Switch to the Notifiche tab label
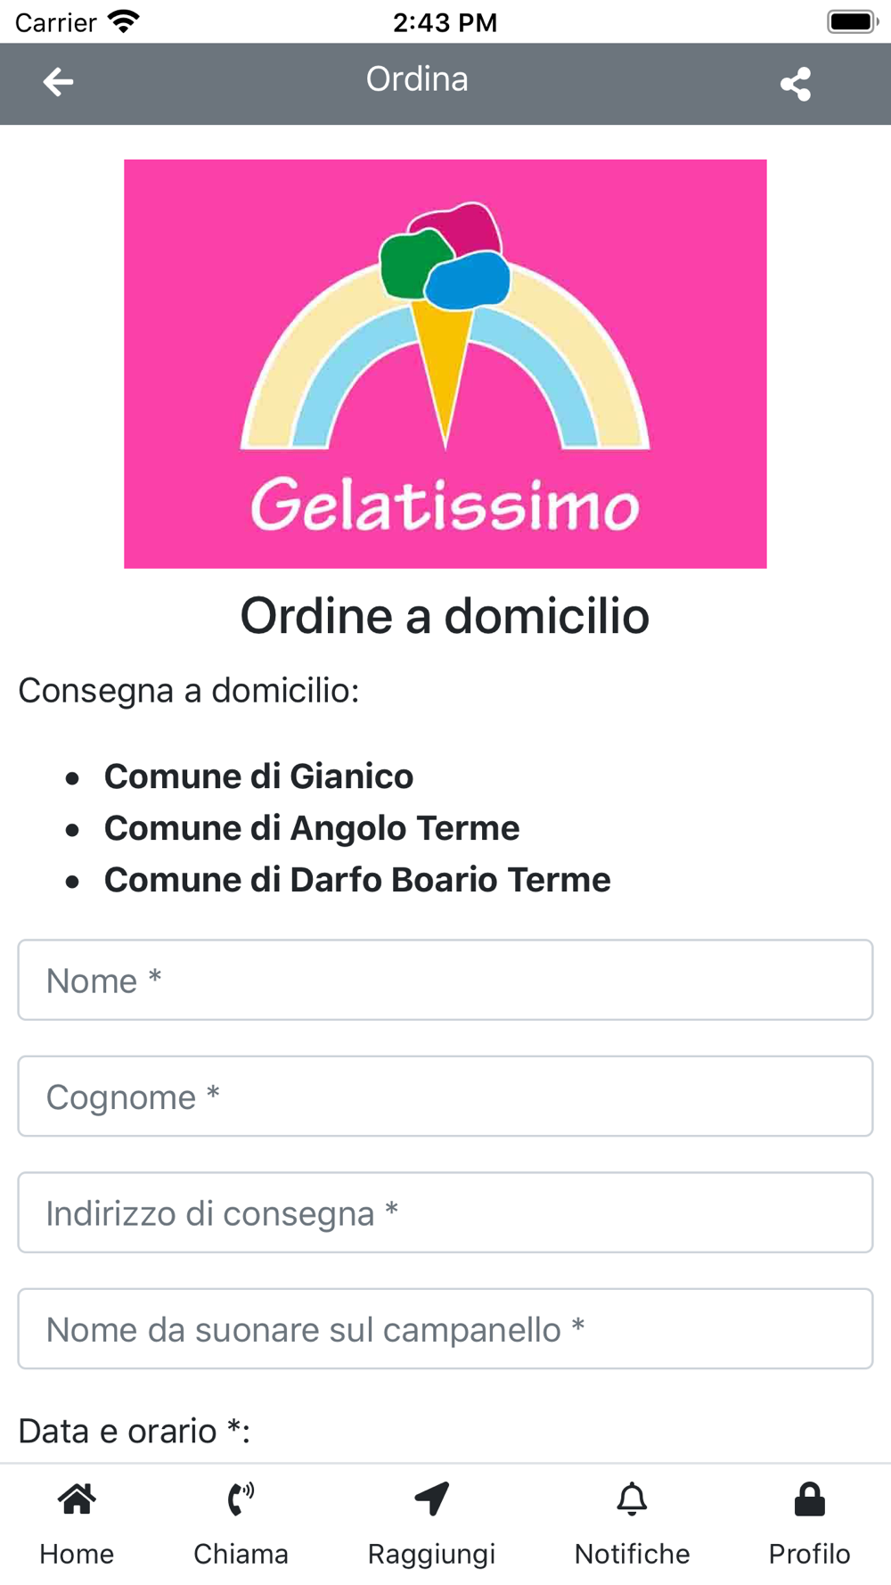891x1585 pixels. point(632,1554)
